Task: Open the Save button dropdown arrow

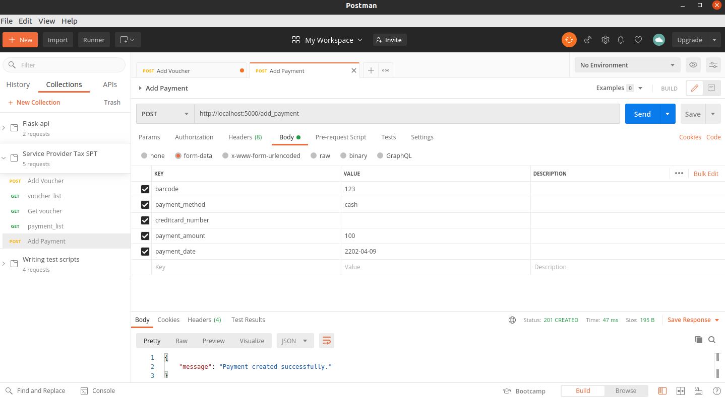Action: coord(713,114)
